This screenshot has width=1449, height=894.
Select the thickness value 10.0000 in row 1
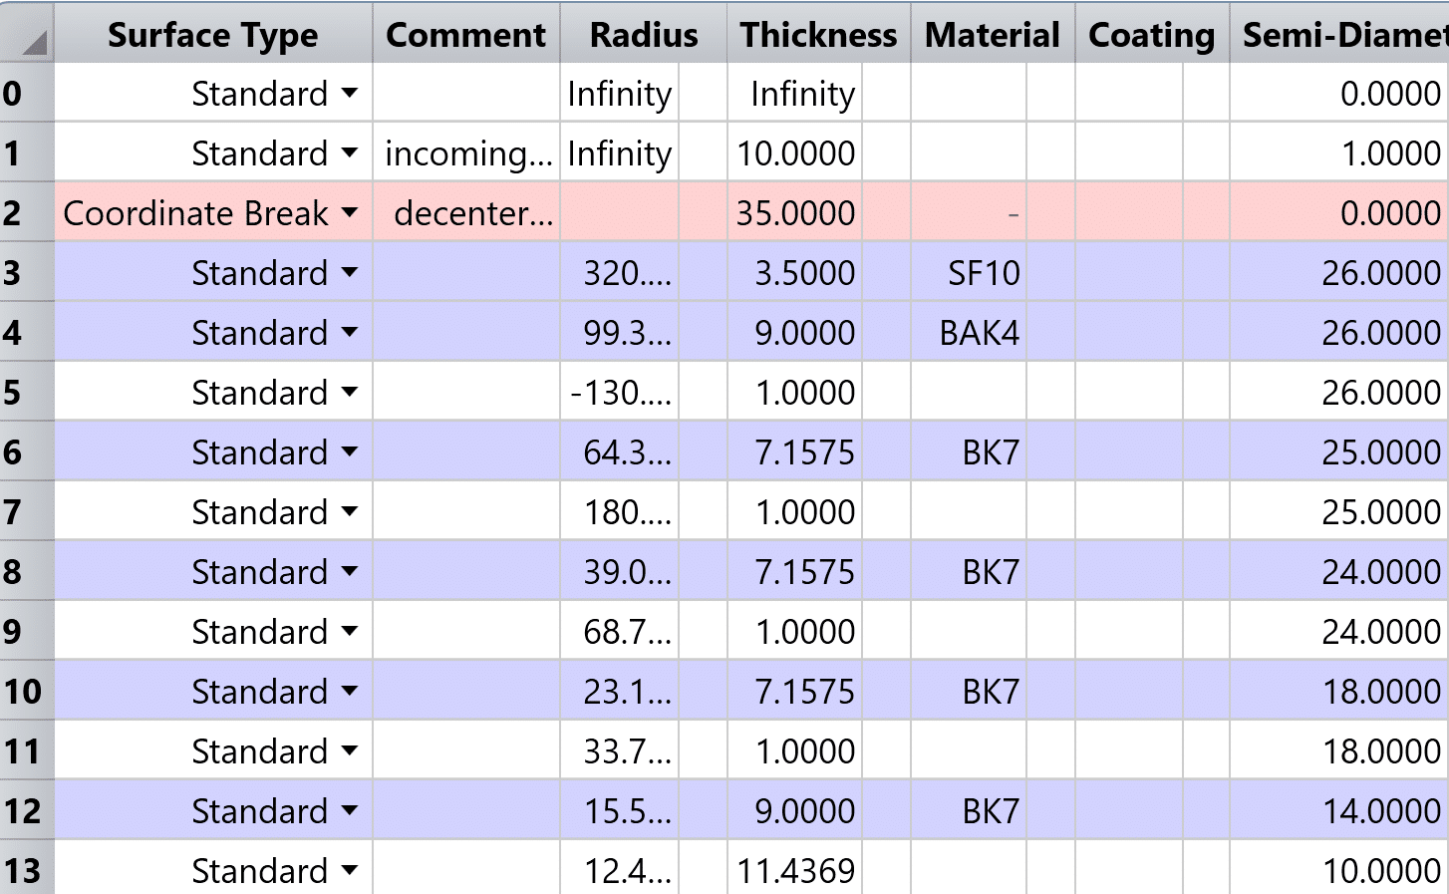tap(795, 152)
